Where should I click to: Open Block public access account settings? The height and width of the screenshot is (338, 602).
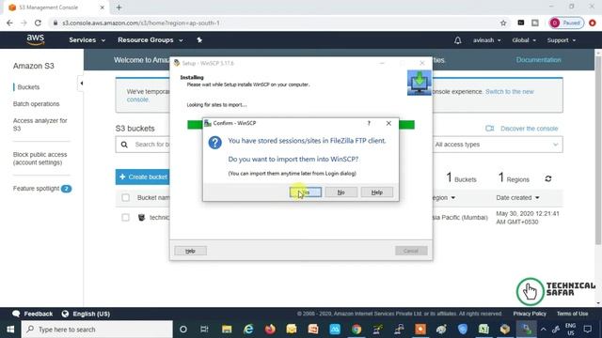point(40,159)
